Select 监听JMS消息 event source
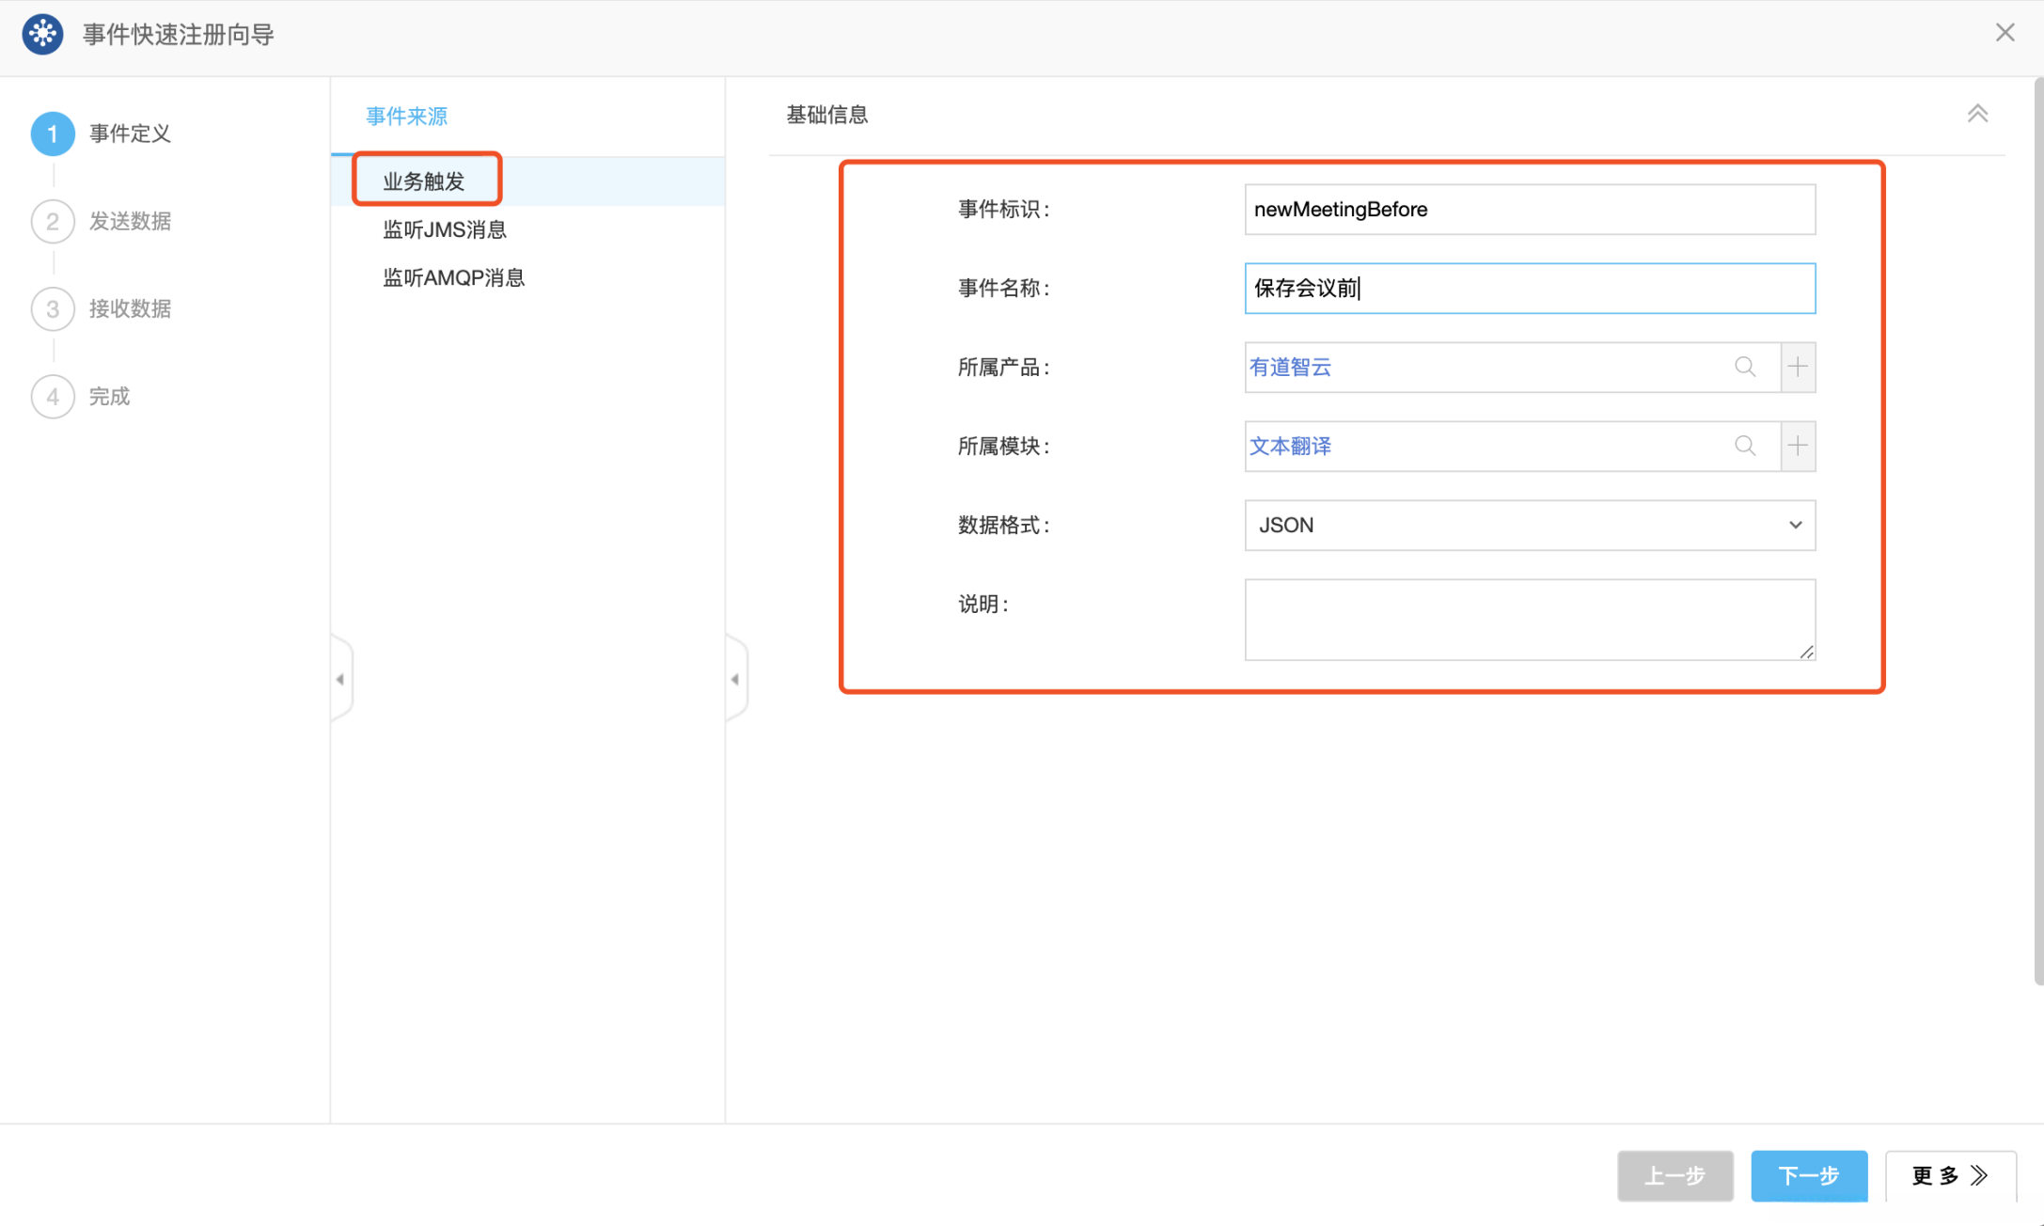This screenshot has width=2044, height=1226. coord(444,229)
